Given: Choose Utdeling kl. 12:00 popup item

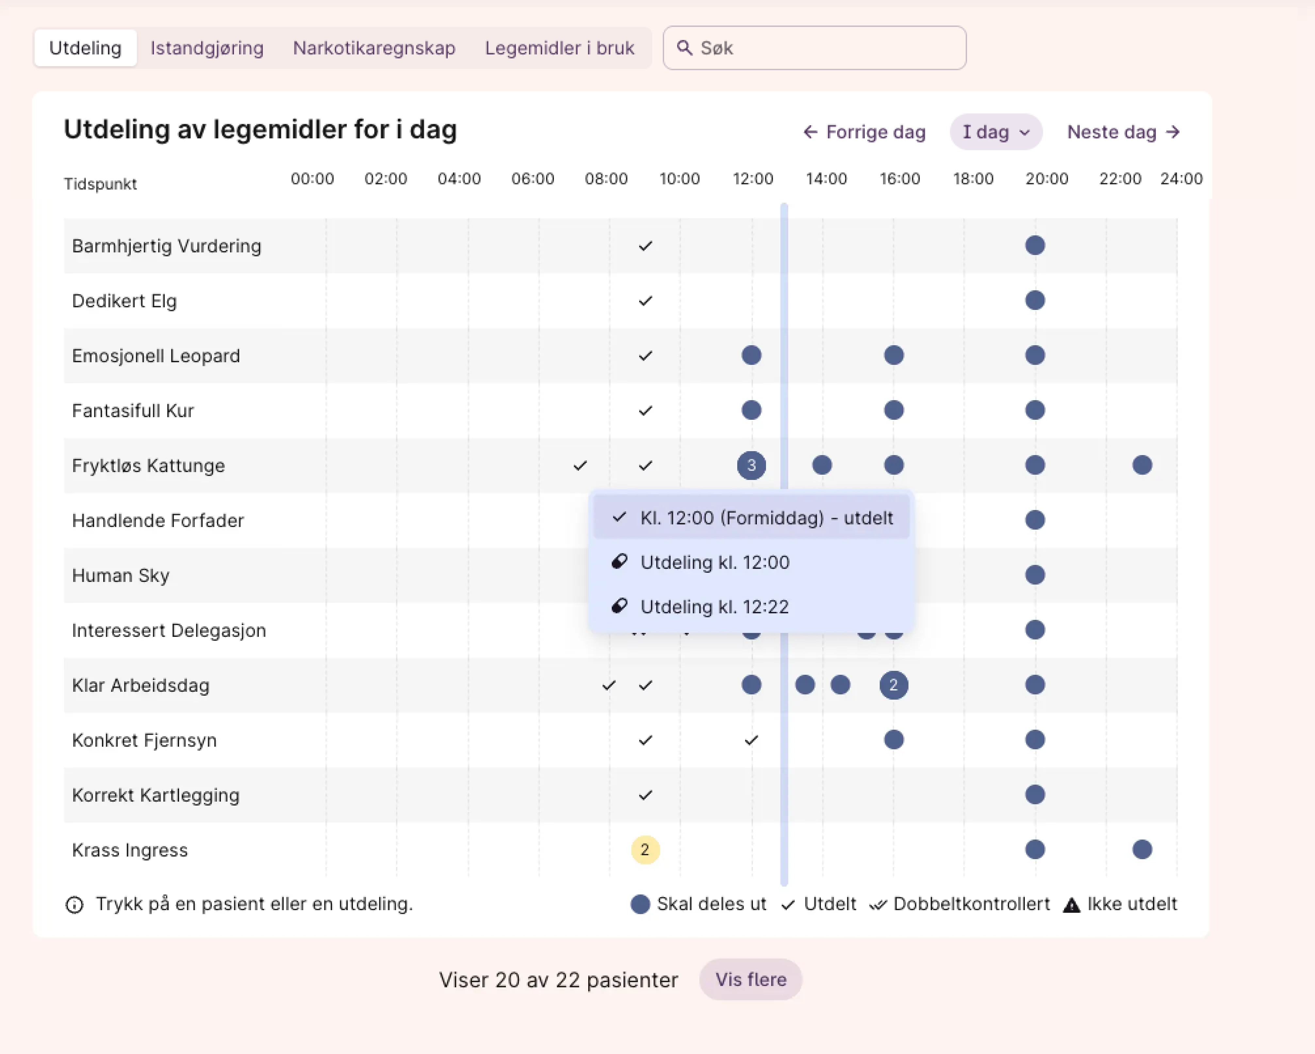Looking at the screenshot, I should coord(714,562).
